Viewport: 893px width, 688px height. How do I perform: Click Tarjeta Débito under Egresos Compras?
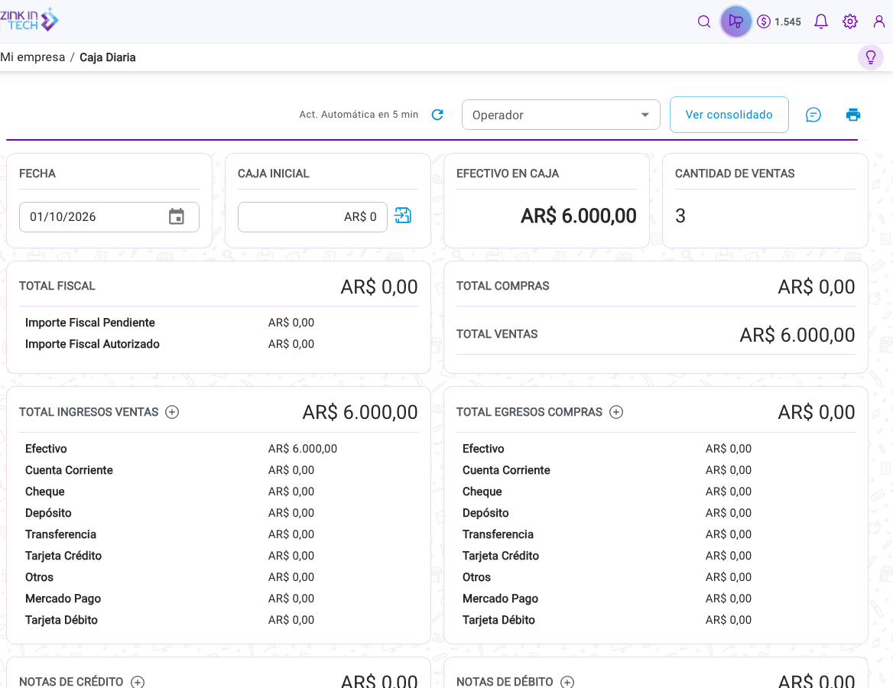click(498, 620)
